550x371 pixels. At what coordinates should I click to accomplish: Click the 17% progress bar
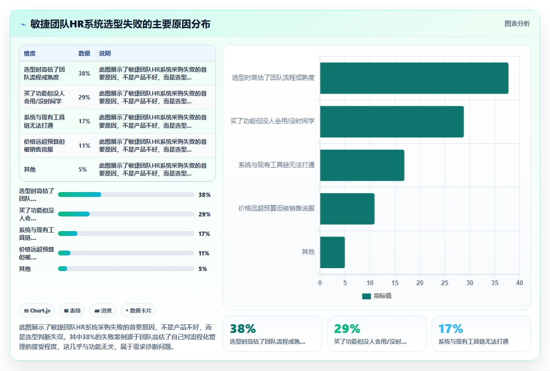[126, 234]
